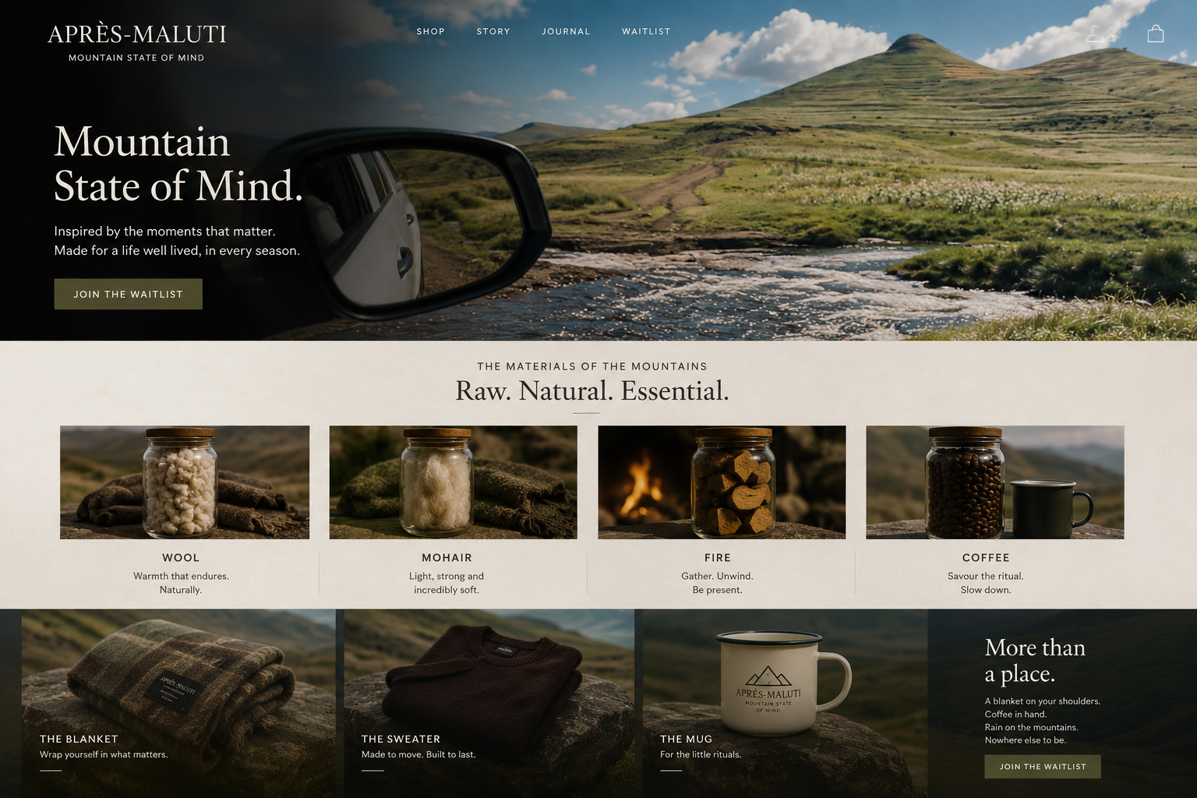1197x798 pixels.
Task: Click 'Wrap yourself in what matters.' caption
Action: [x=104, y=754]
